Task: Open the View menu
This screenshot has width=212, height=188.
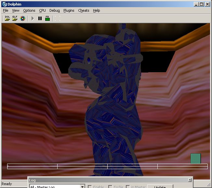Action: point(16,10)
